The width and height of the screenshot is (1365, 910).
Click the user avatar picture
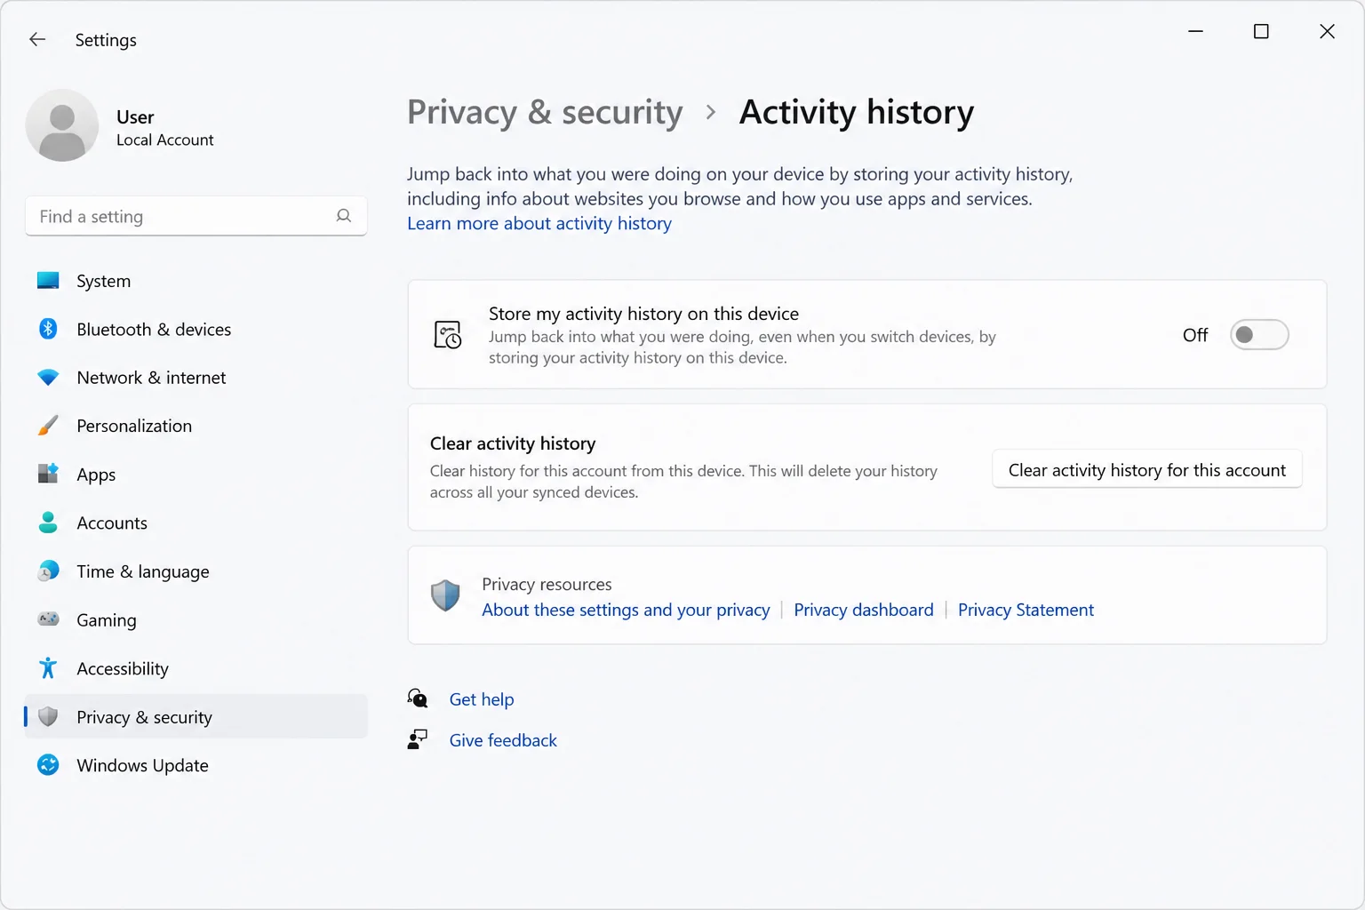(62, 125)
